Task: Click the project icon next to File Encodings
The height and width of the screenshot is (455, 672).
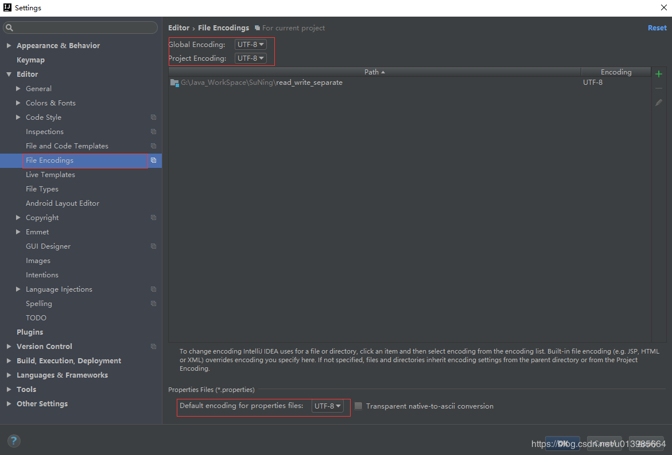Action: [x=153, y=160]
